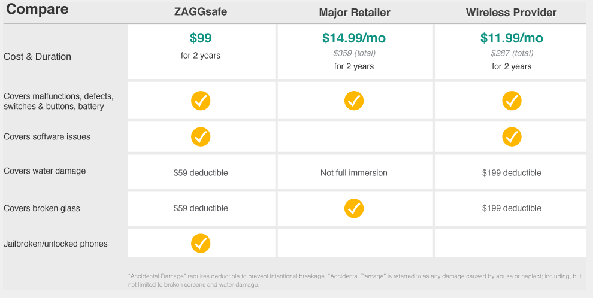
Task: Click Wireless Provider broken glass $199 deductible
Action: (512, 208)
